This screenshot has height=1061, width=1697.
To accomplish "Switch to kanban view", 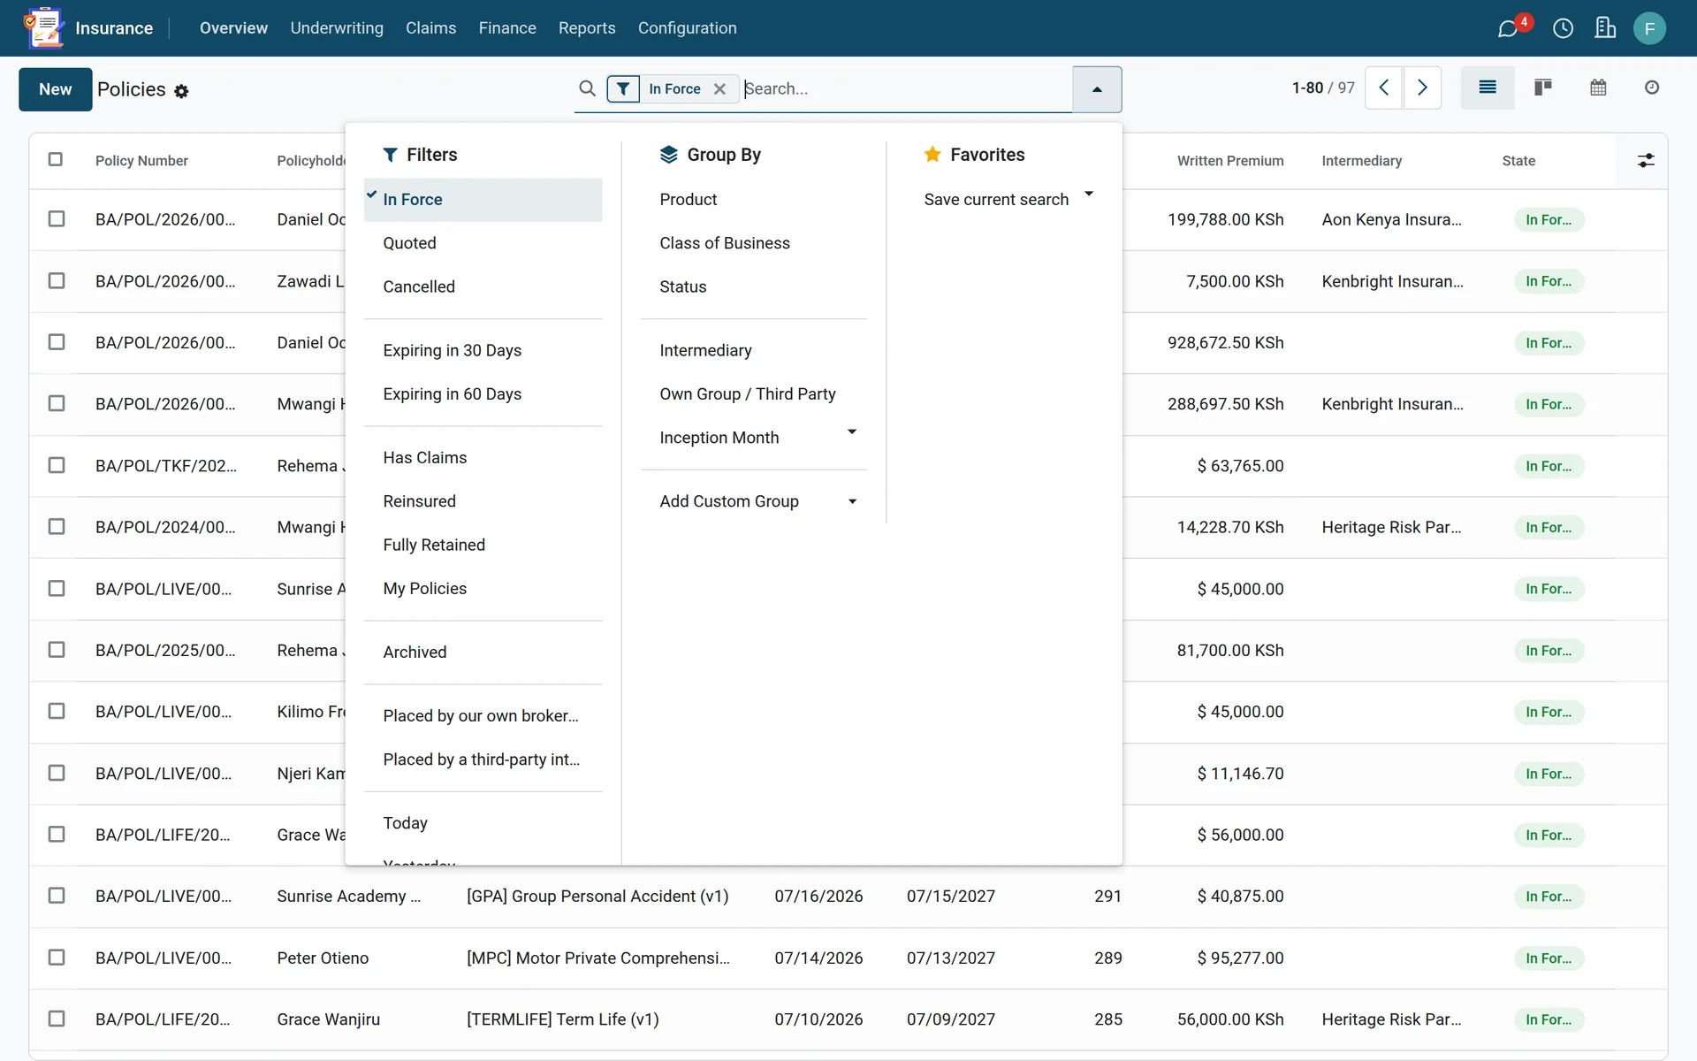I will 1543,88.
